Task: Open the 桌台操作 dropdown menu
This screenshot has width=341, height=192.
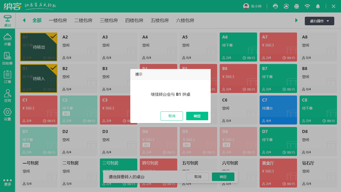Action: point(319,21)
